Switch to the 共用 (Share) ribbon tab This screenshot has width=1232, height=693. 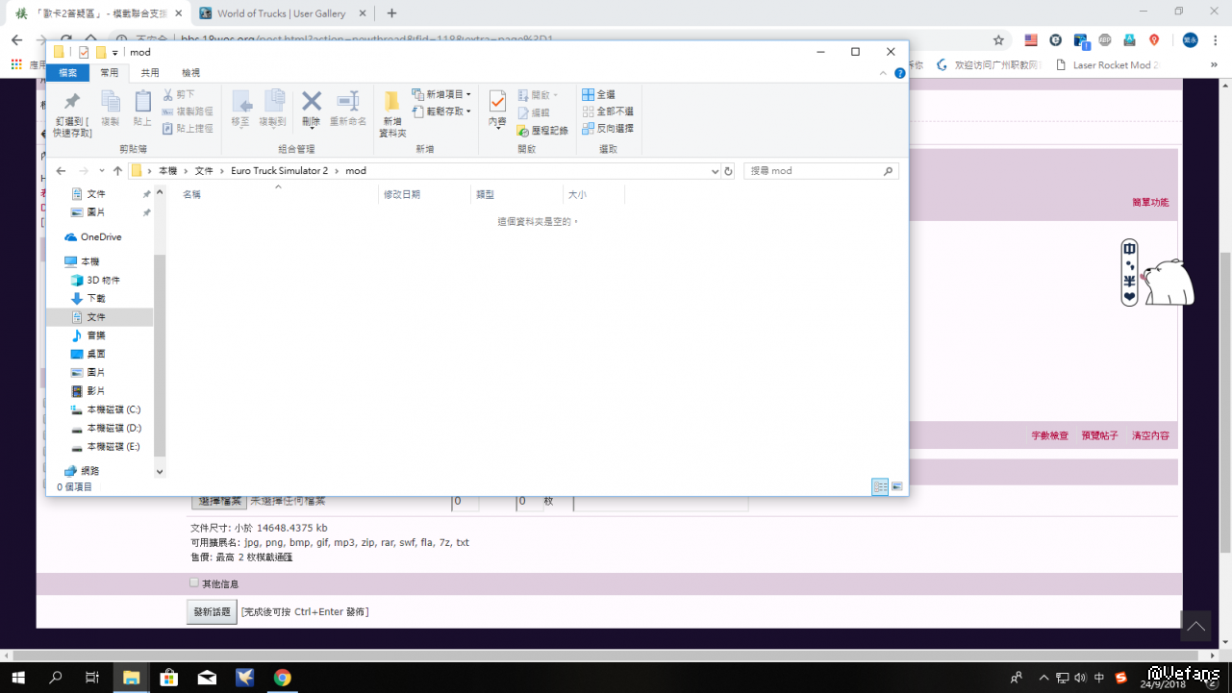[x=150, y=73]
